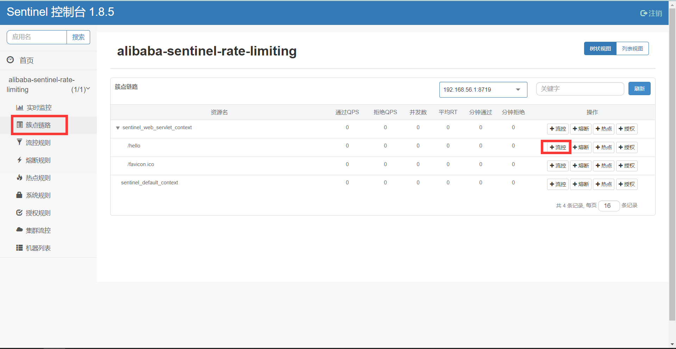Add 授权 rule for /favicon.ico

(x=627, y=166)
